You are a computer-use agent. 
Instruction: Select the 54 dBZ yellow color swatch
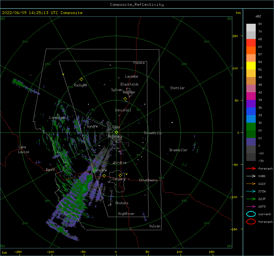pyautogui.click(x=251, y=65)
